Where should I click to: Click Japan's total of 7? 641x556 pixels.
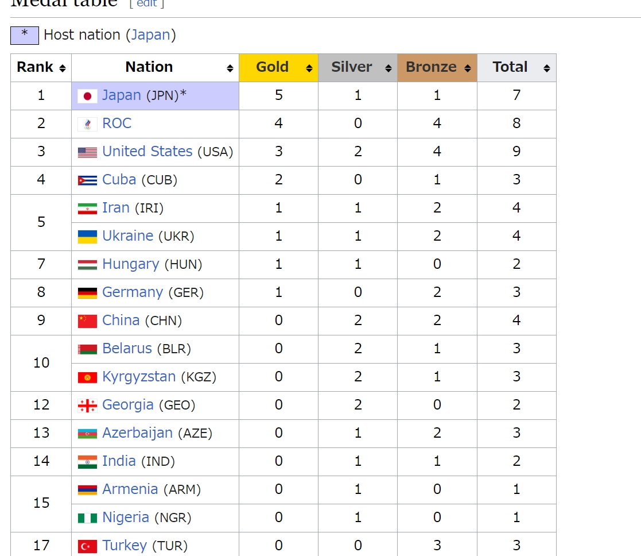click(x=516, y=96)
